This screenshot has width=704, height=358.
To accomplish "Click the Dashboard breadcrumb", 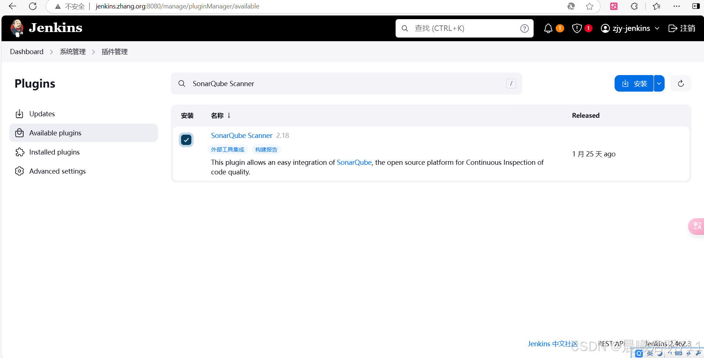I will click(26, 52).
